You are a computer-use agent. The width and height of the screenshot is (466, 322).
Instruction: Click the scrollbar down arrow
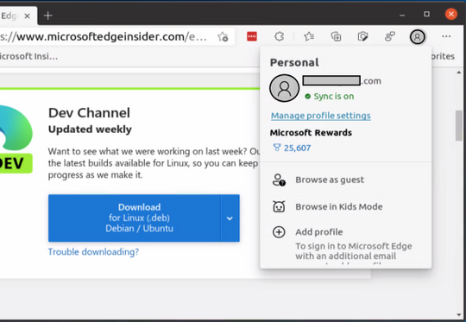coord(459,315)
